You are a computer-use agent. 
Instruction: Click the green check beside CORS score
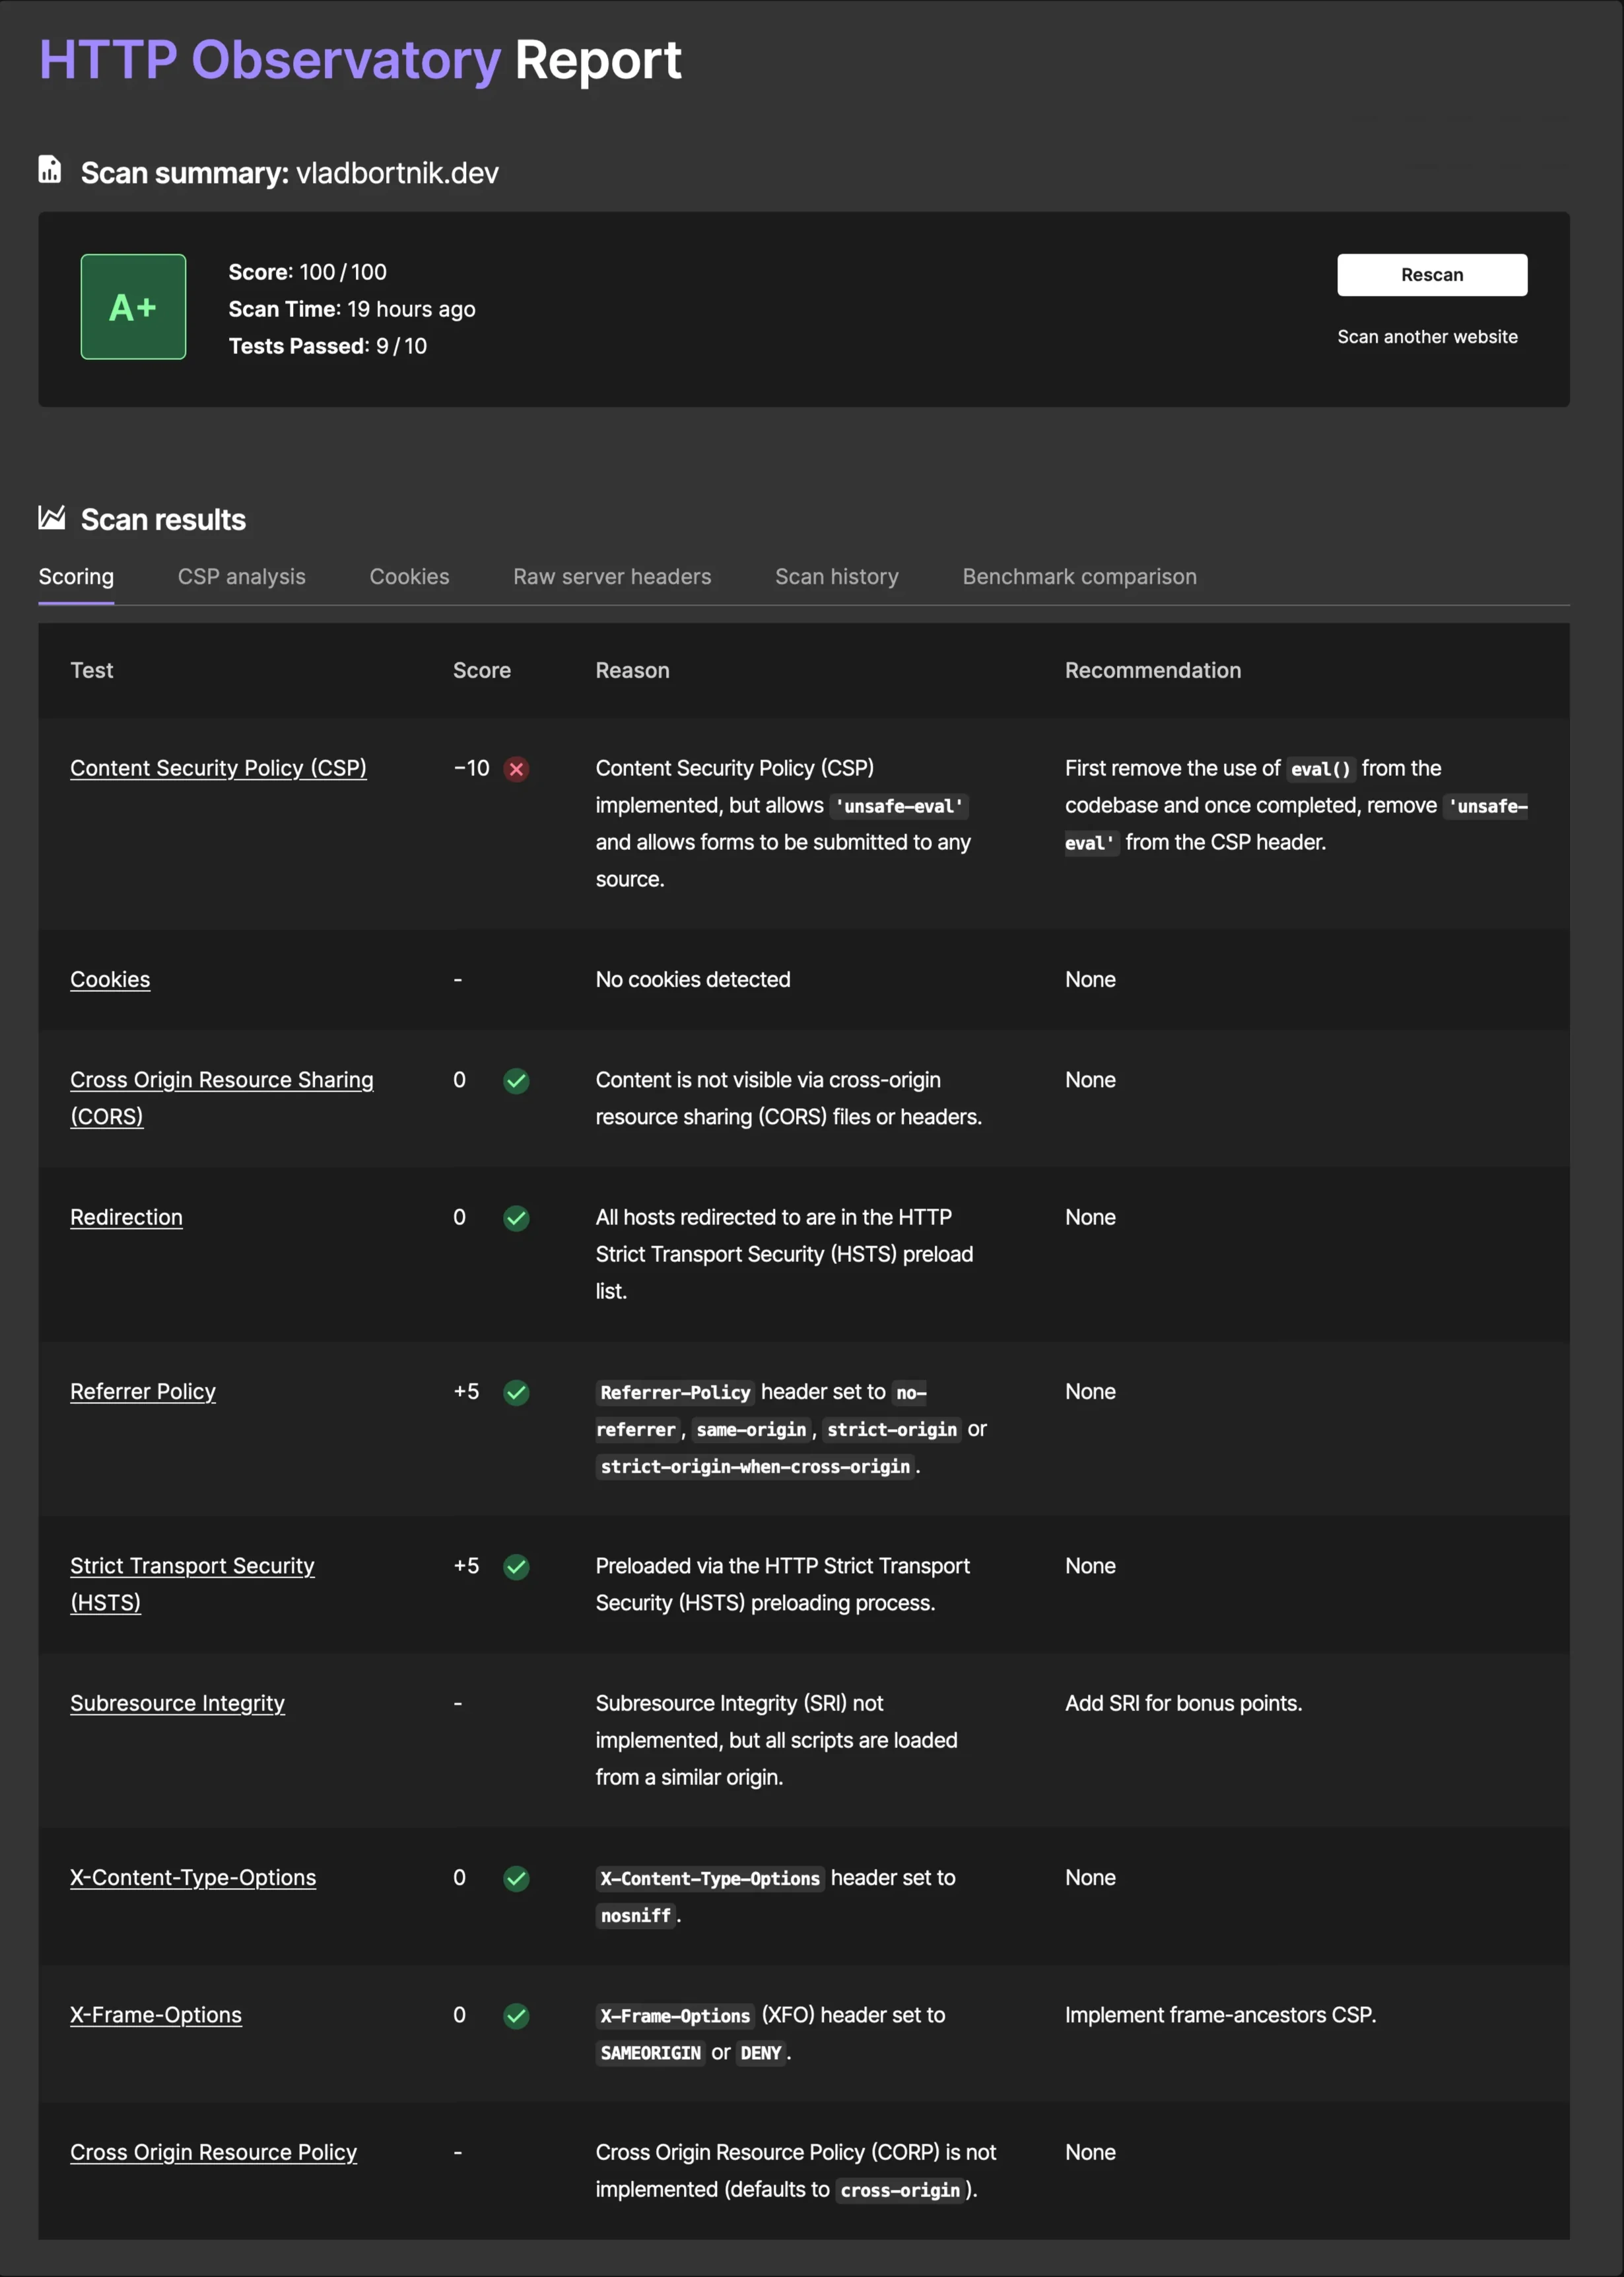pos(516,1080)
